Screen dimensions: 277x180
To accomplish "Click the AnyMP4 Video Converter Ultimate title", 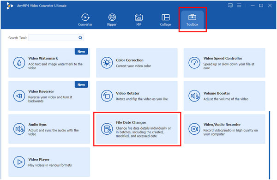I will [x=42, y=6].
